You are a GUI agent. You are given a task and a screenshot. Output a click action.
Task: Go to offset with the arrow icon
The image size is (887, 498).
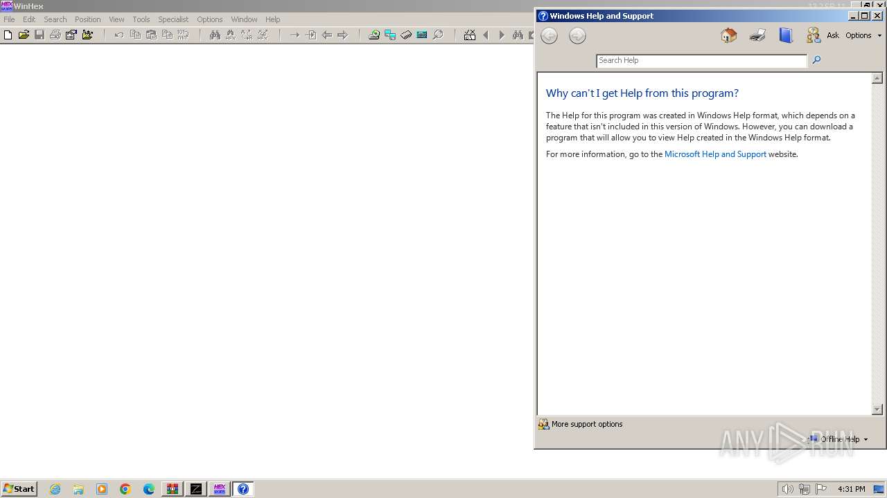[295, 35]
